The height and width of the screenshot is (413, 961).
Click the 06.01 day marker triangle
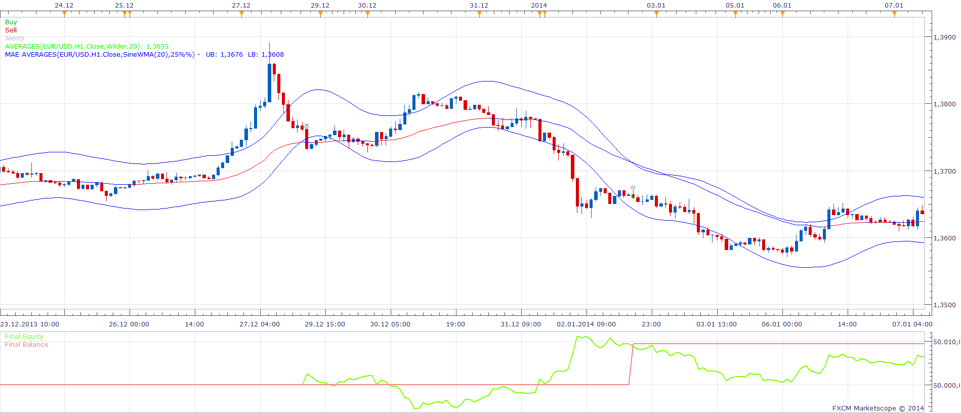(x=782, y=14)
